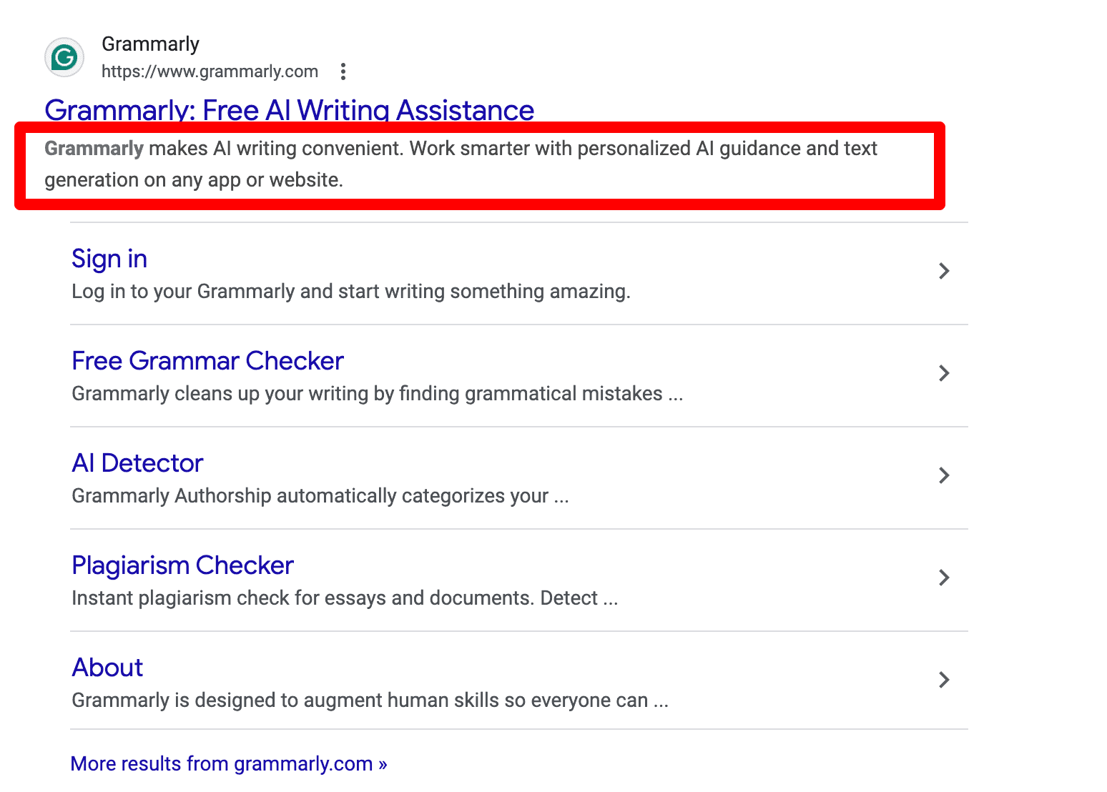Select the green Grammarly circle icon
The image size is (1107, 792).
point(64,57)
